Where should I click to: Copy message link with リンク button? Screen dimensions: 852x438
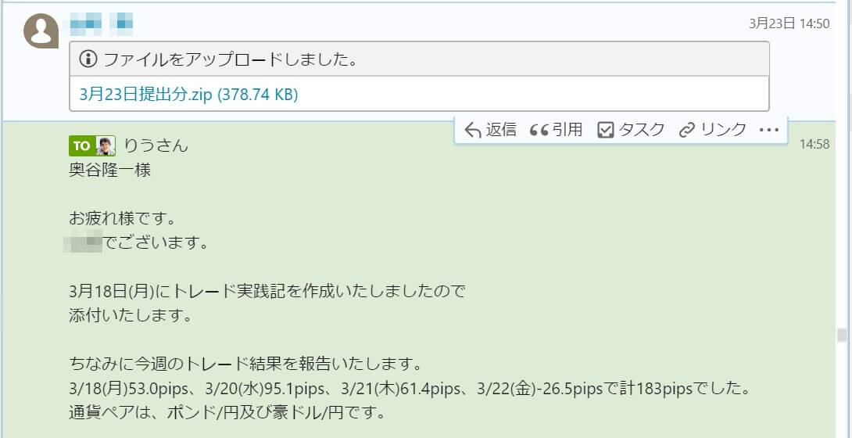(712, 129)
